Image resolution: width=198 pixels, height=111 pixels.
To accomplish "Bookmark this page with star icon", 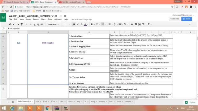I will tap(172, 7).
